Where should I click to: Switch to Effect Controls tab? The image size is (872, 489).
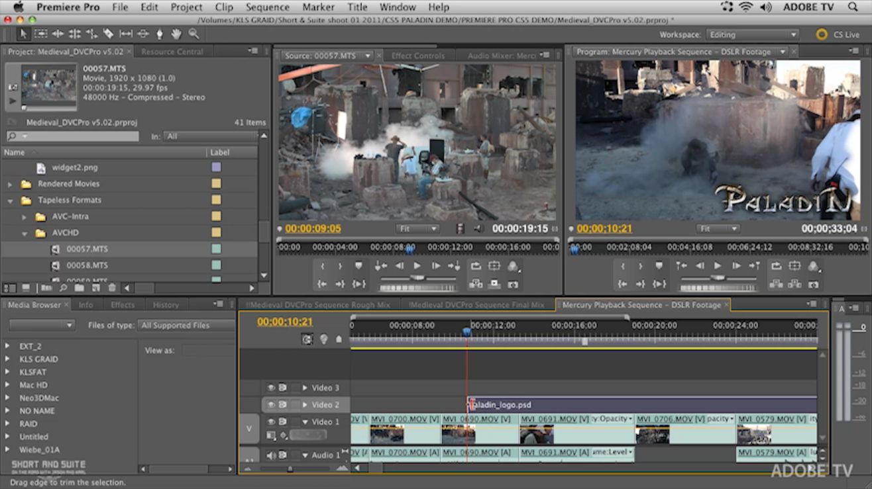tap(418, 56)
